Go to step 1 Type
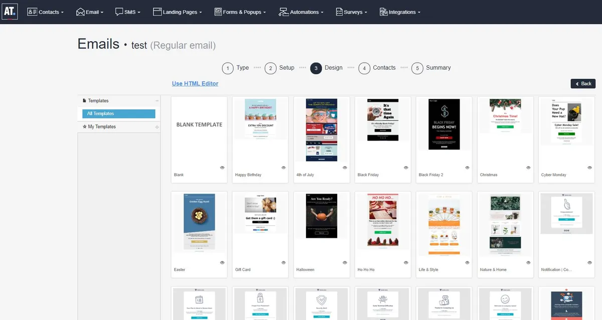The image size is (602, 320). coord(235,68)
